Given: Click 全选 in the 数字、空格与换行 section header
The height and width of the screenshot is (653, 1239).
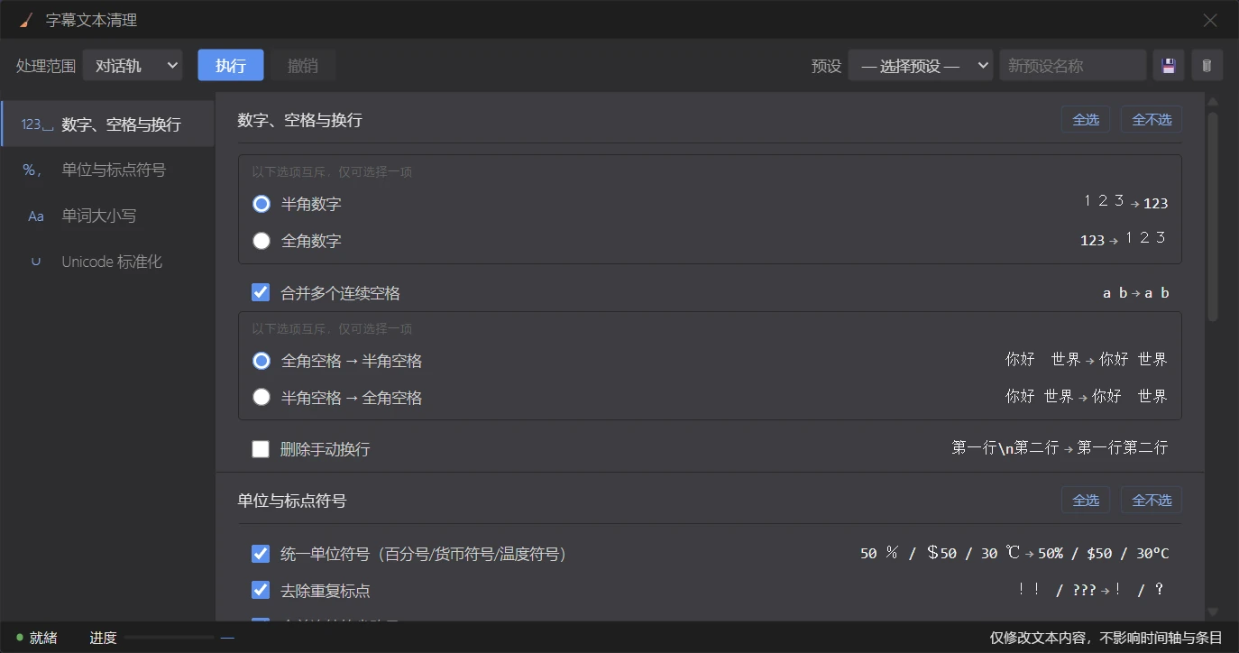Looking at the screenshot, I should (1086, 120).
